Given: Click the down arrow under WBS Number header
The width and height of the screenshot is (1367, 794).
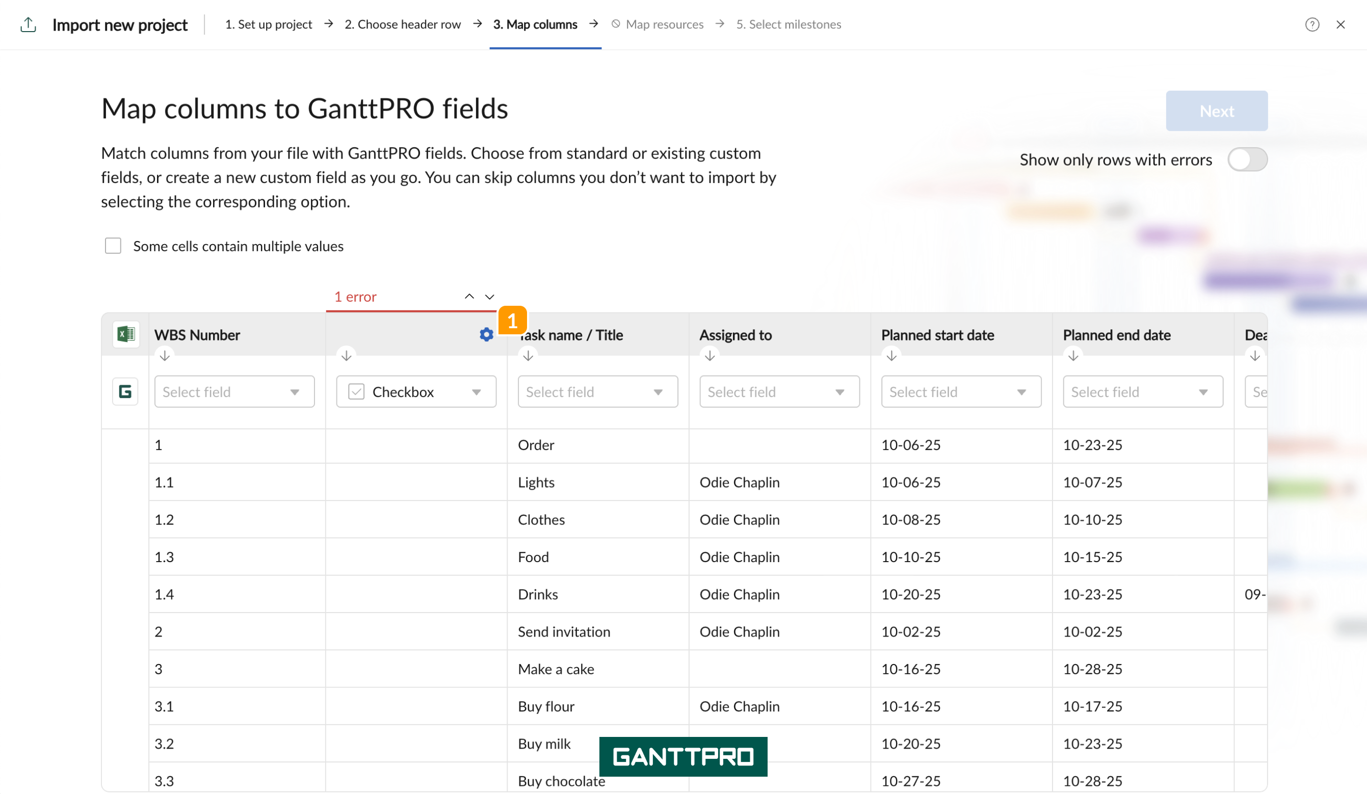Looking at the screenshot, I should (165, 356).
